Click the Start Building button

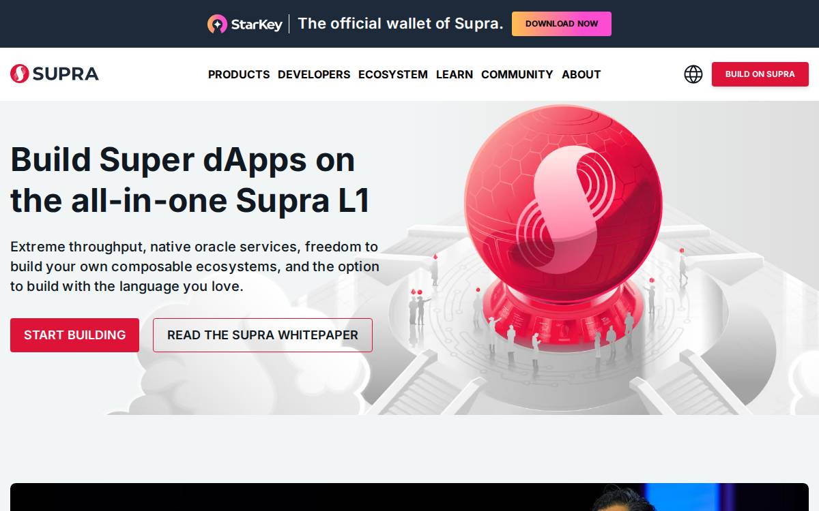(74, 335)
